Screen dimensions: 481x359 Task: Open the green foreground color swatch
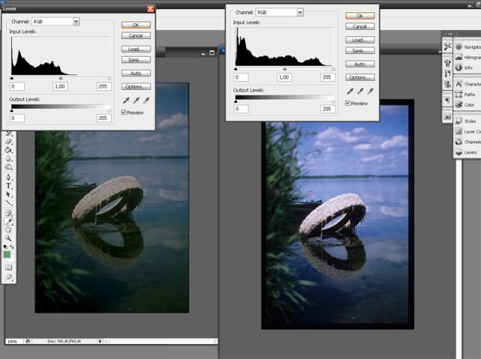(x=7, y=255)
